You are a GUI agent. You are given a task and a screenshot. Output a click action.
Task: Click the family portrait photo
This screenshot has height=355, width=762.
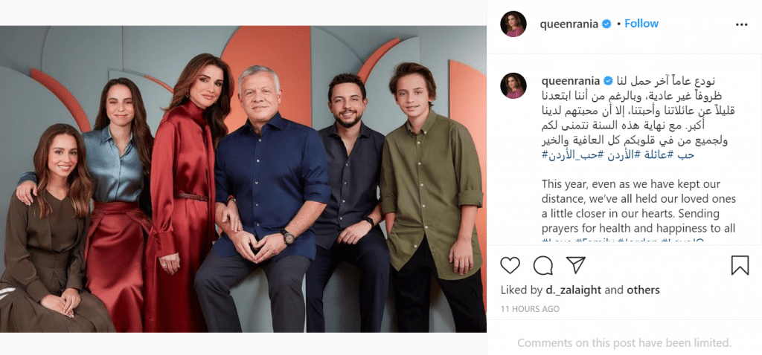(243, 179)
